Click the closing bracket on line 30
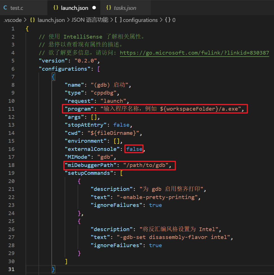Image resolution: width=274 pixels, height=275 pixels. (66, 261)
